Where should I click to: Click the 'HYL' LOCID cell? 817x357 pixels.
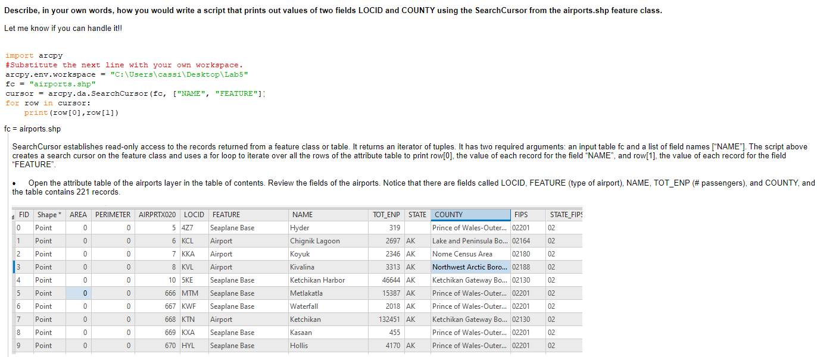coord(194,346)
